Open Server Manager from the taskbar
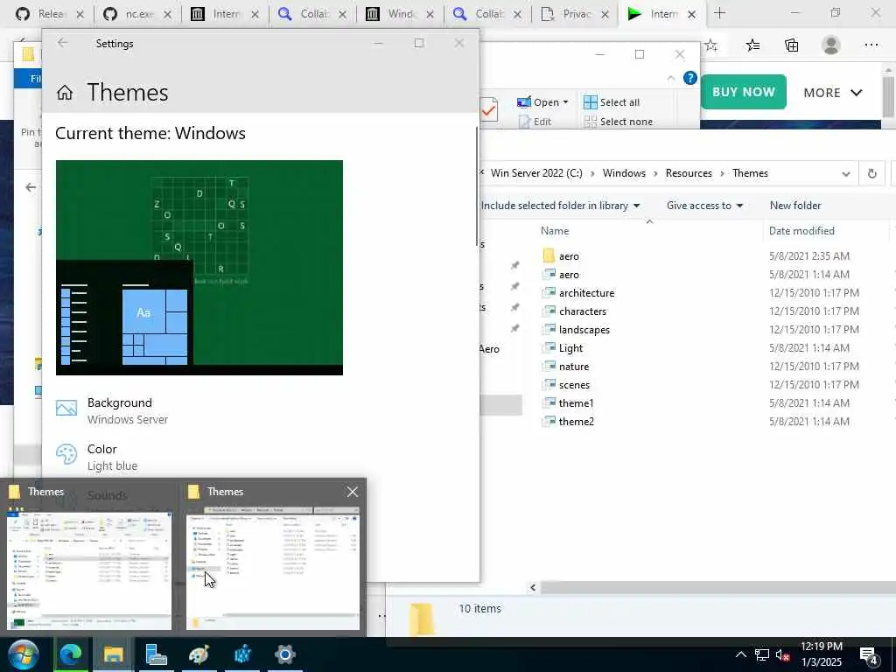The width and height of the screenshot is (896, 672). click(x=156, y=654)
